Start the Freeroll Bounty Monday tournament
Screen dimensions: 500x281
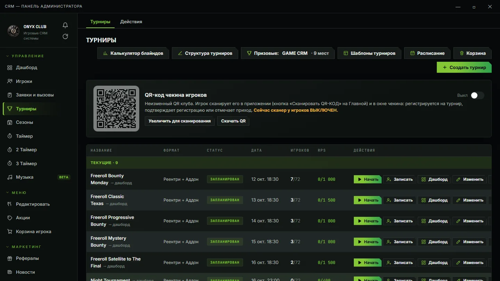368,179
